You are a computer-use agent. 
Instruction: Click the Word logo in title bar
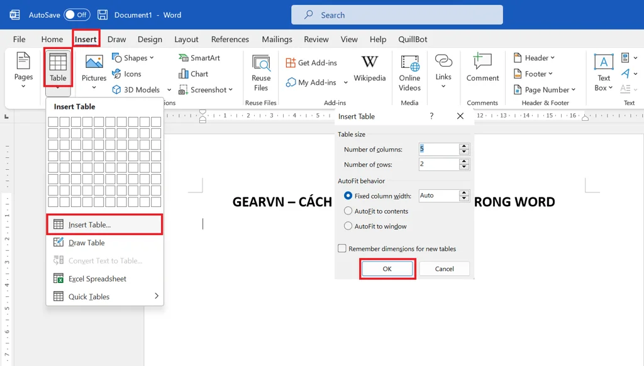(x=15, y=15)
